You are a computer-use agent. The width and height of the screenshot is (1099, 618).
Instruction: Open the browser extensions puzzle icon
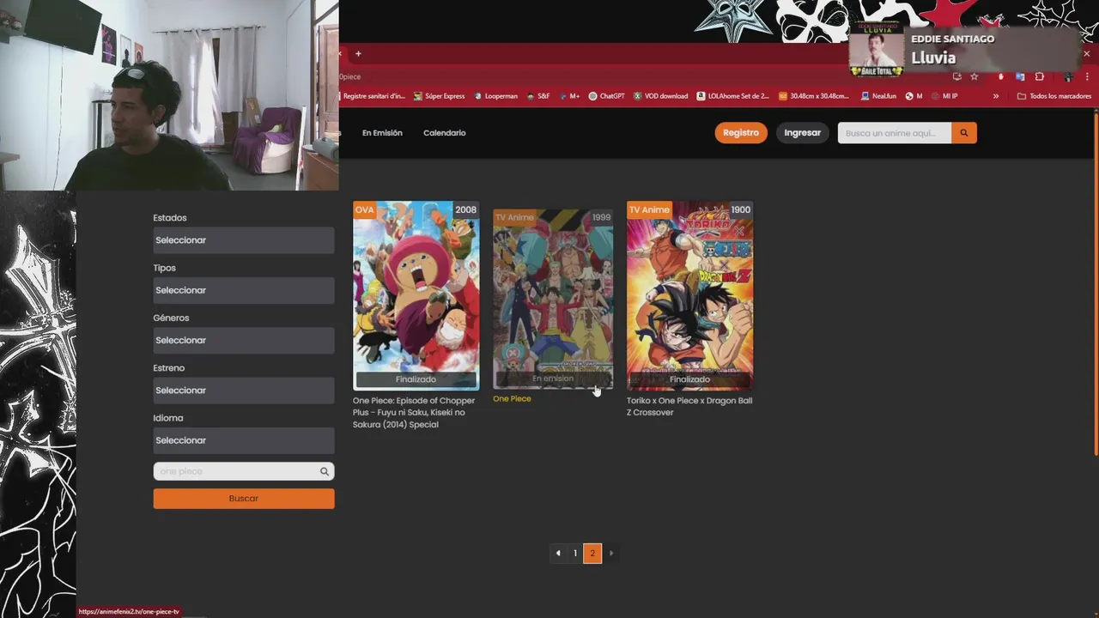click(1039, 76)
